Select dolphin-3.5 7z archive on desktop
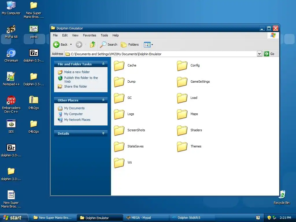 coord(34,55)
